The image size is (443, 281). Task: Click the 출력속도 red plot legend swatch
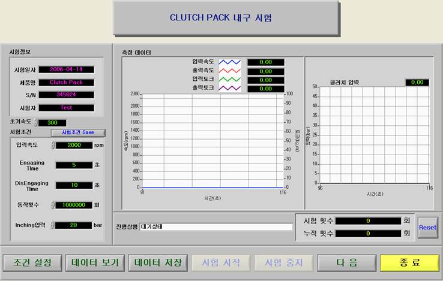point(230,71)
